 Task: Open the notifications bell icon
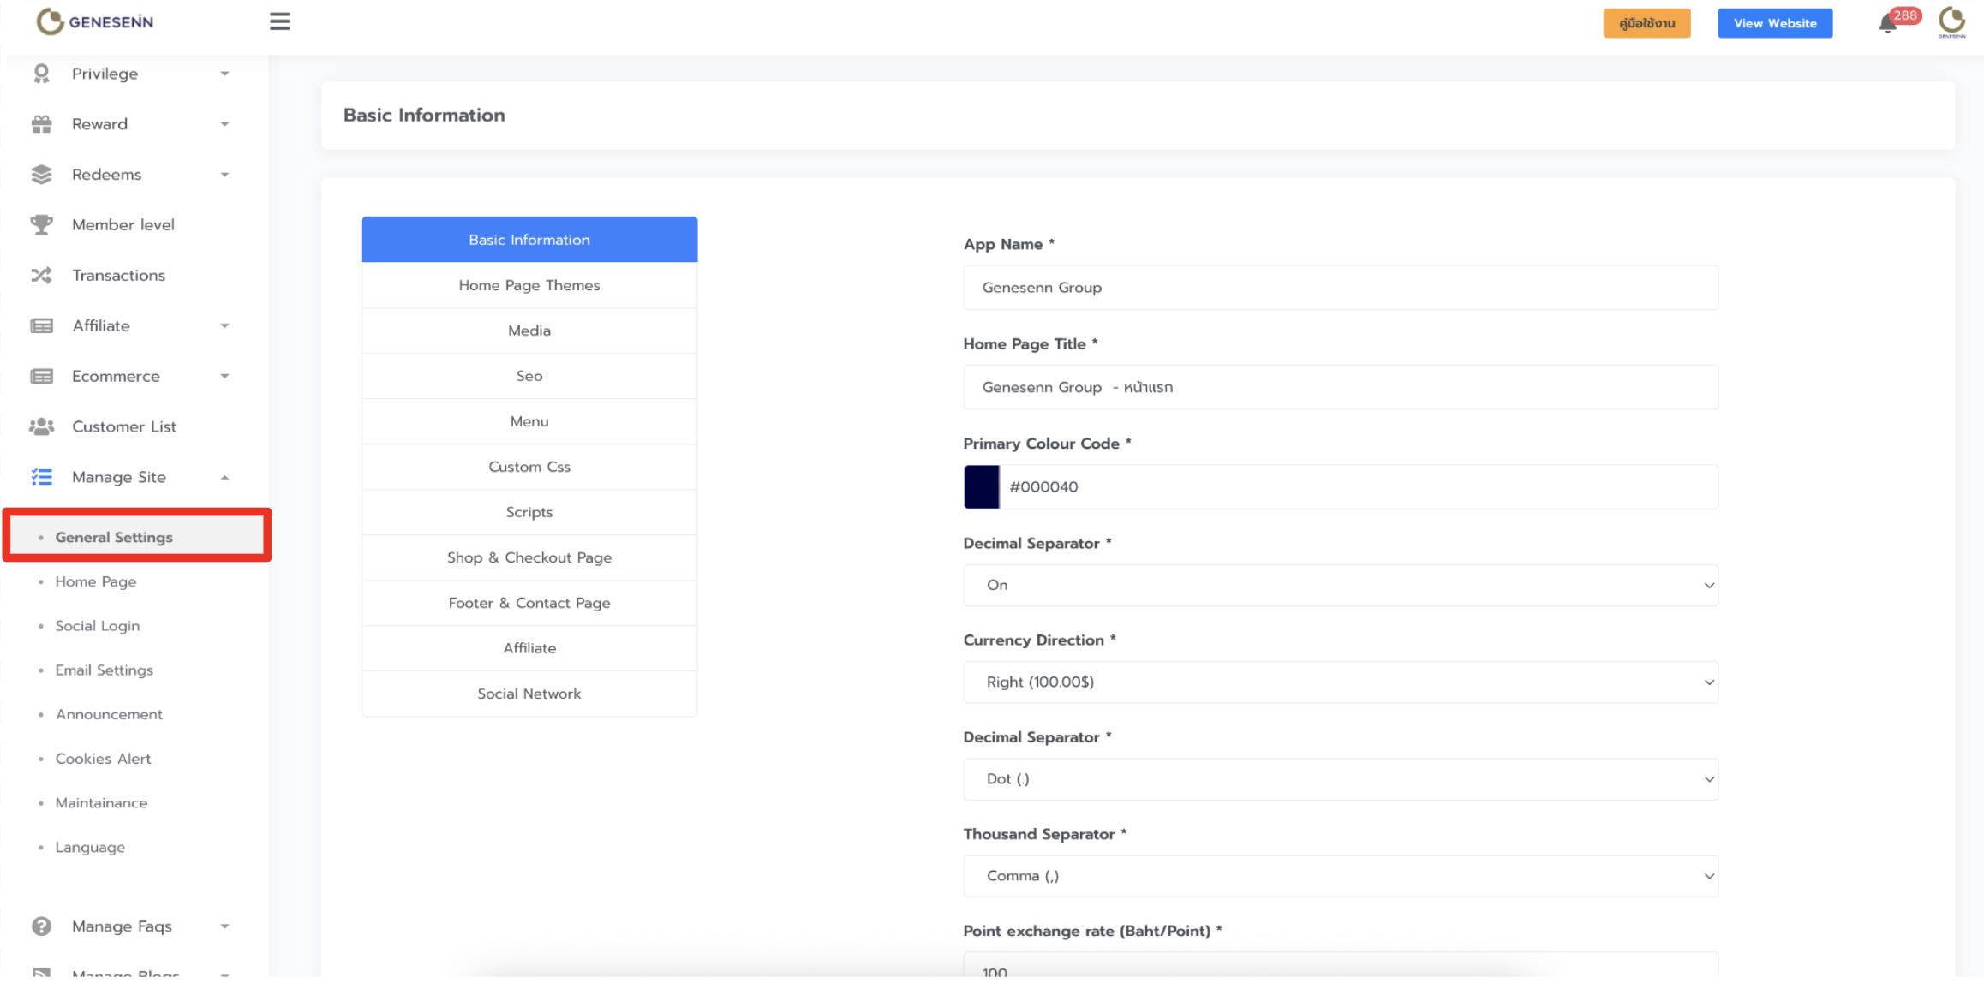click(1887, 24)
